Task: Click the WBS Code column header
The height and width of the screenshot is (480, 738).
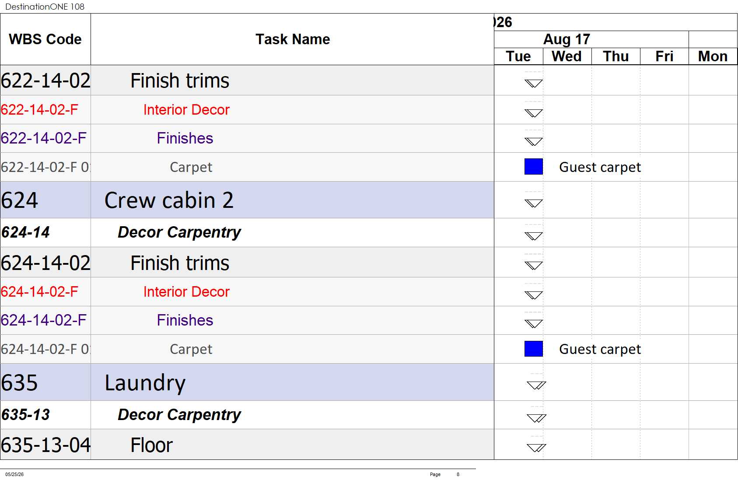Action: point(45,39)
